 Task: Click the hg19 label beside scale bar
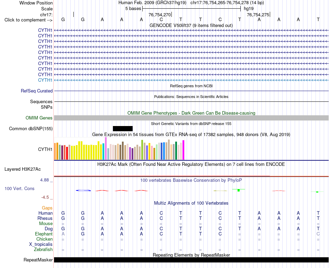coord(249,9)
